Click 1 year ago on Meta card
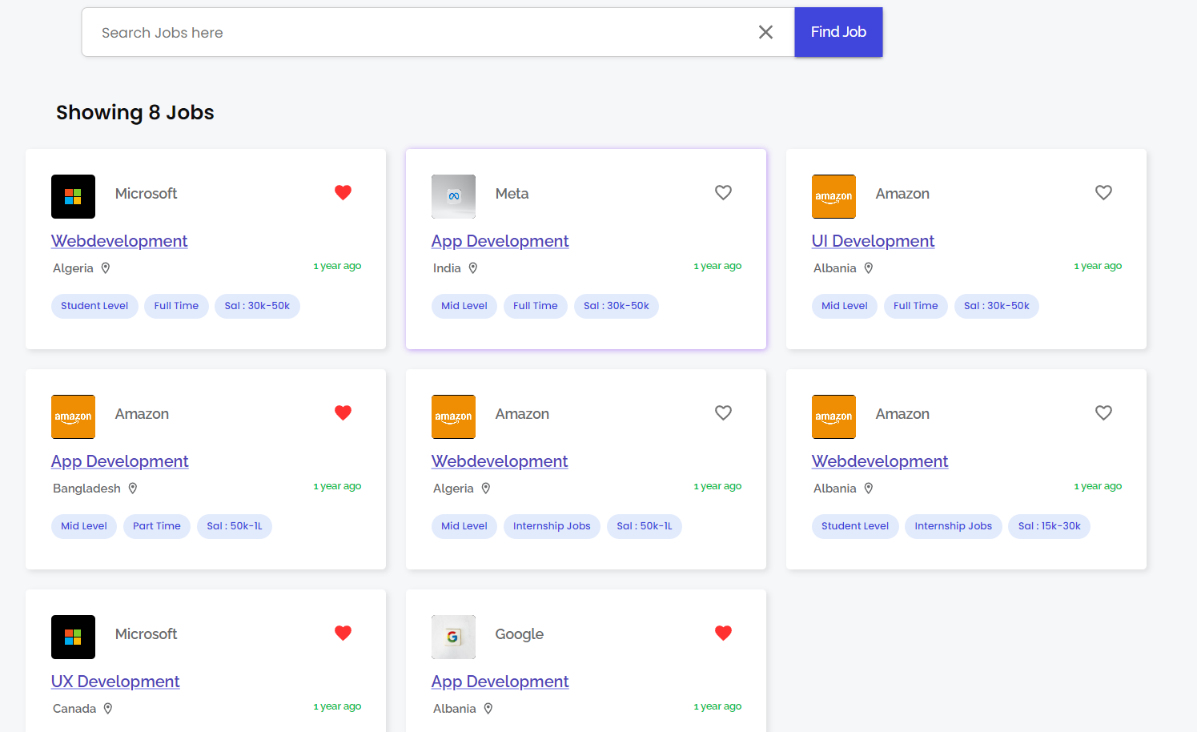This screenshot has width=1197, height=732. (717, 266)
